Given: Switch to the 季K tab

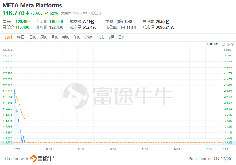Looking at the screenshot, I should (x=65, y=37).
